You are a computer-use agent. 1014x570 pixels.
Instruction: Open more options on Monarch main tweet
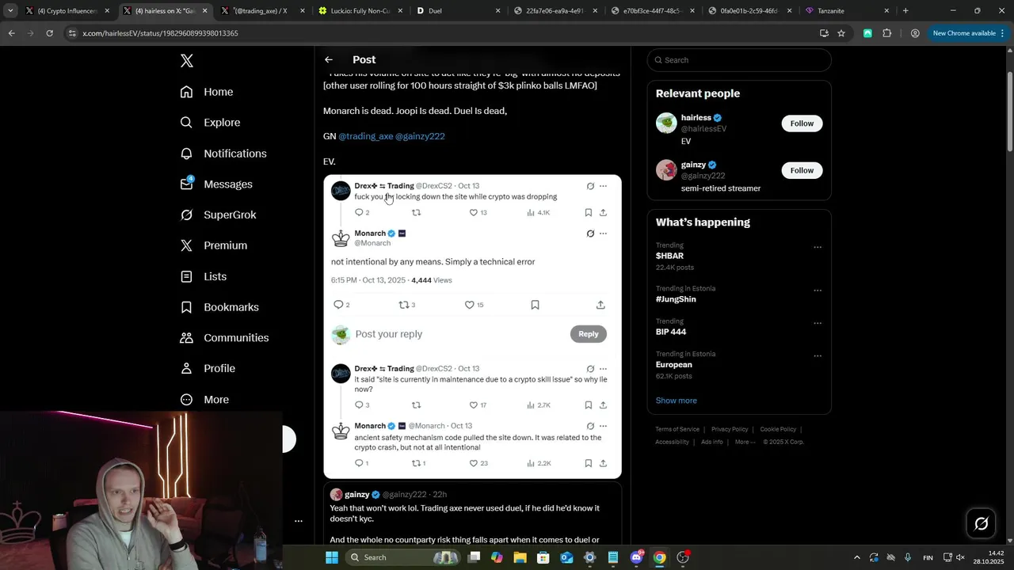point(603,234)
